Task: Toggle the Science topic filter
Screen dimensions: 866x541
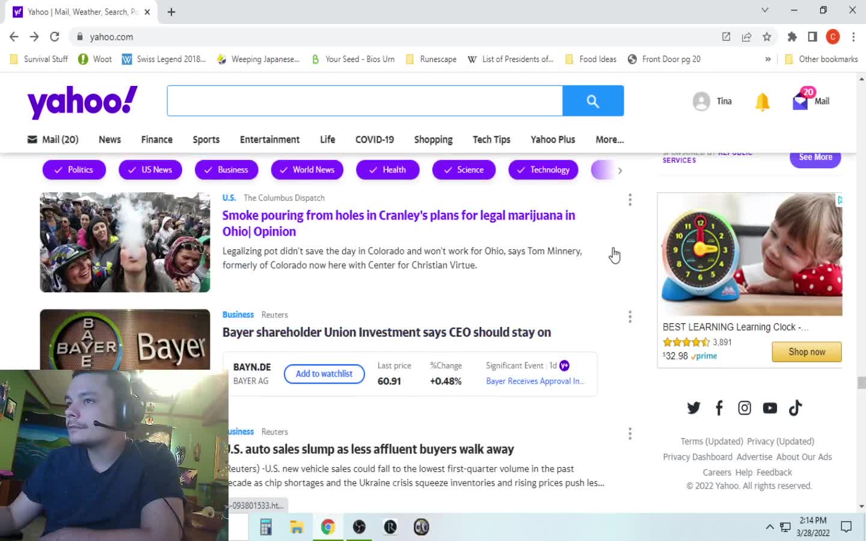Action: pos(464,170)
